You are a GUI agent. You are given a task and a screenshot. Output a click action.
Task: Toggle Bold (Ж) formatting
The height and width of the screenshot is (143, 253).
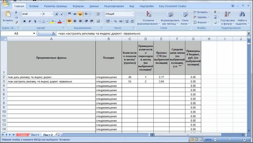click(25, 21)
